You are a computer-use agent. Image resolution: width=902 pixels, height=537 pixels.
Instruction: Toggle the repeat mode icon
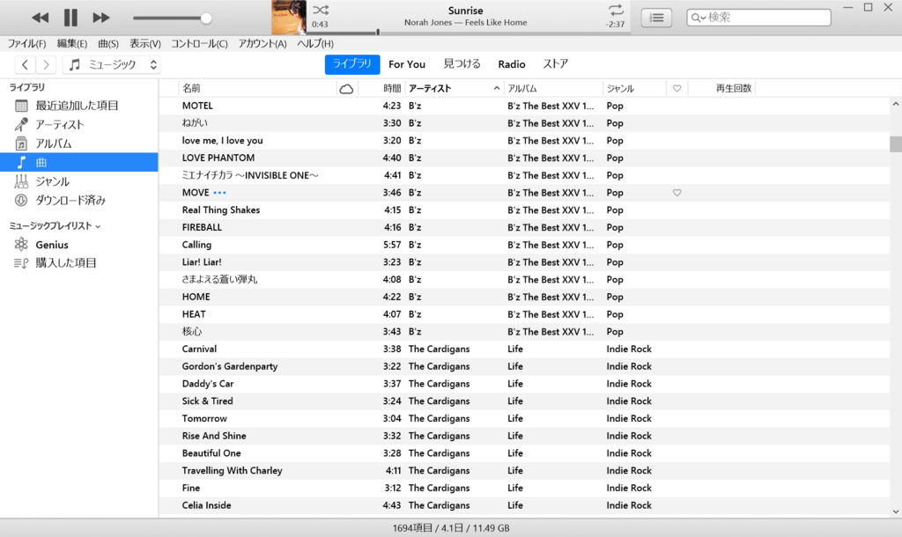[x=617, y=8]
